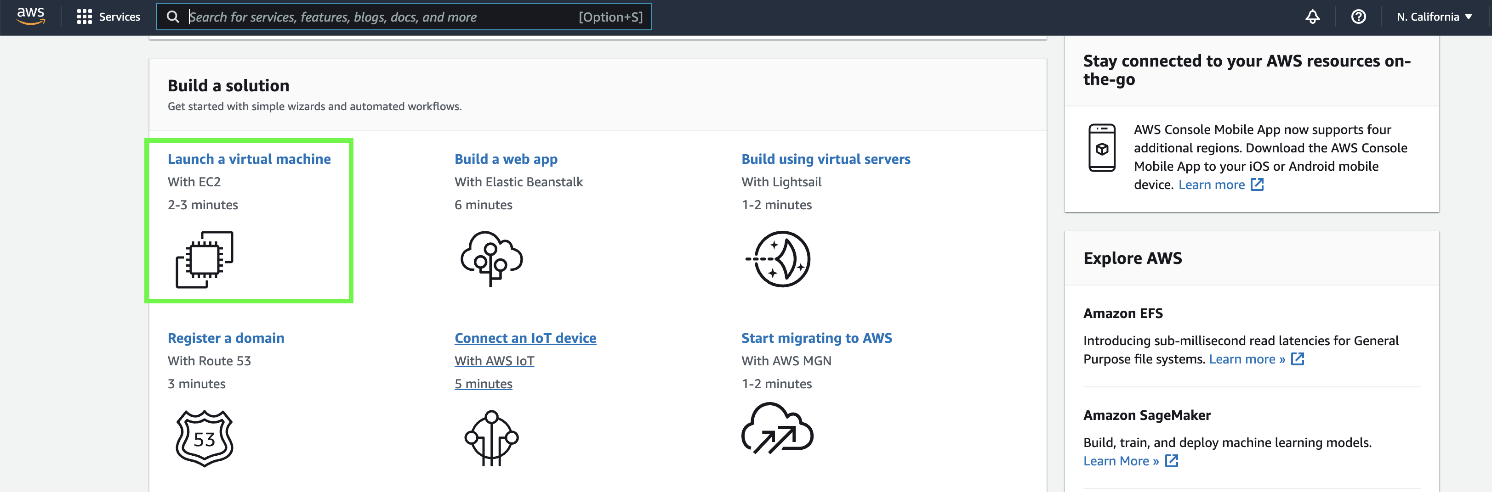
Task: Open the help question mark icon
Action: click(1358, 17)
